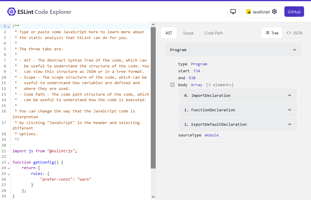Click the JS badge in the header
The height and width of the screenshot is (200, 311).
[248, 12]
